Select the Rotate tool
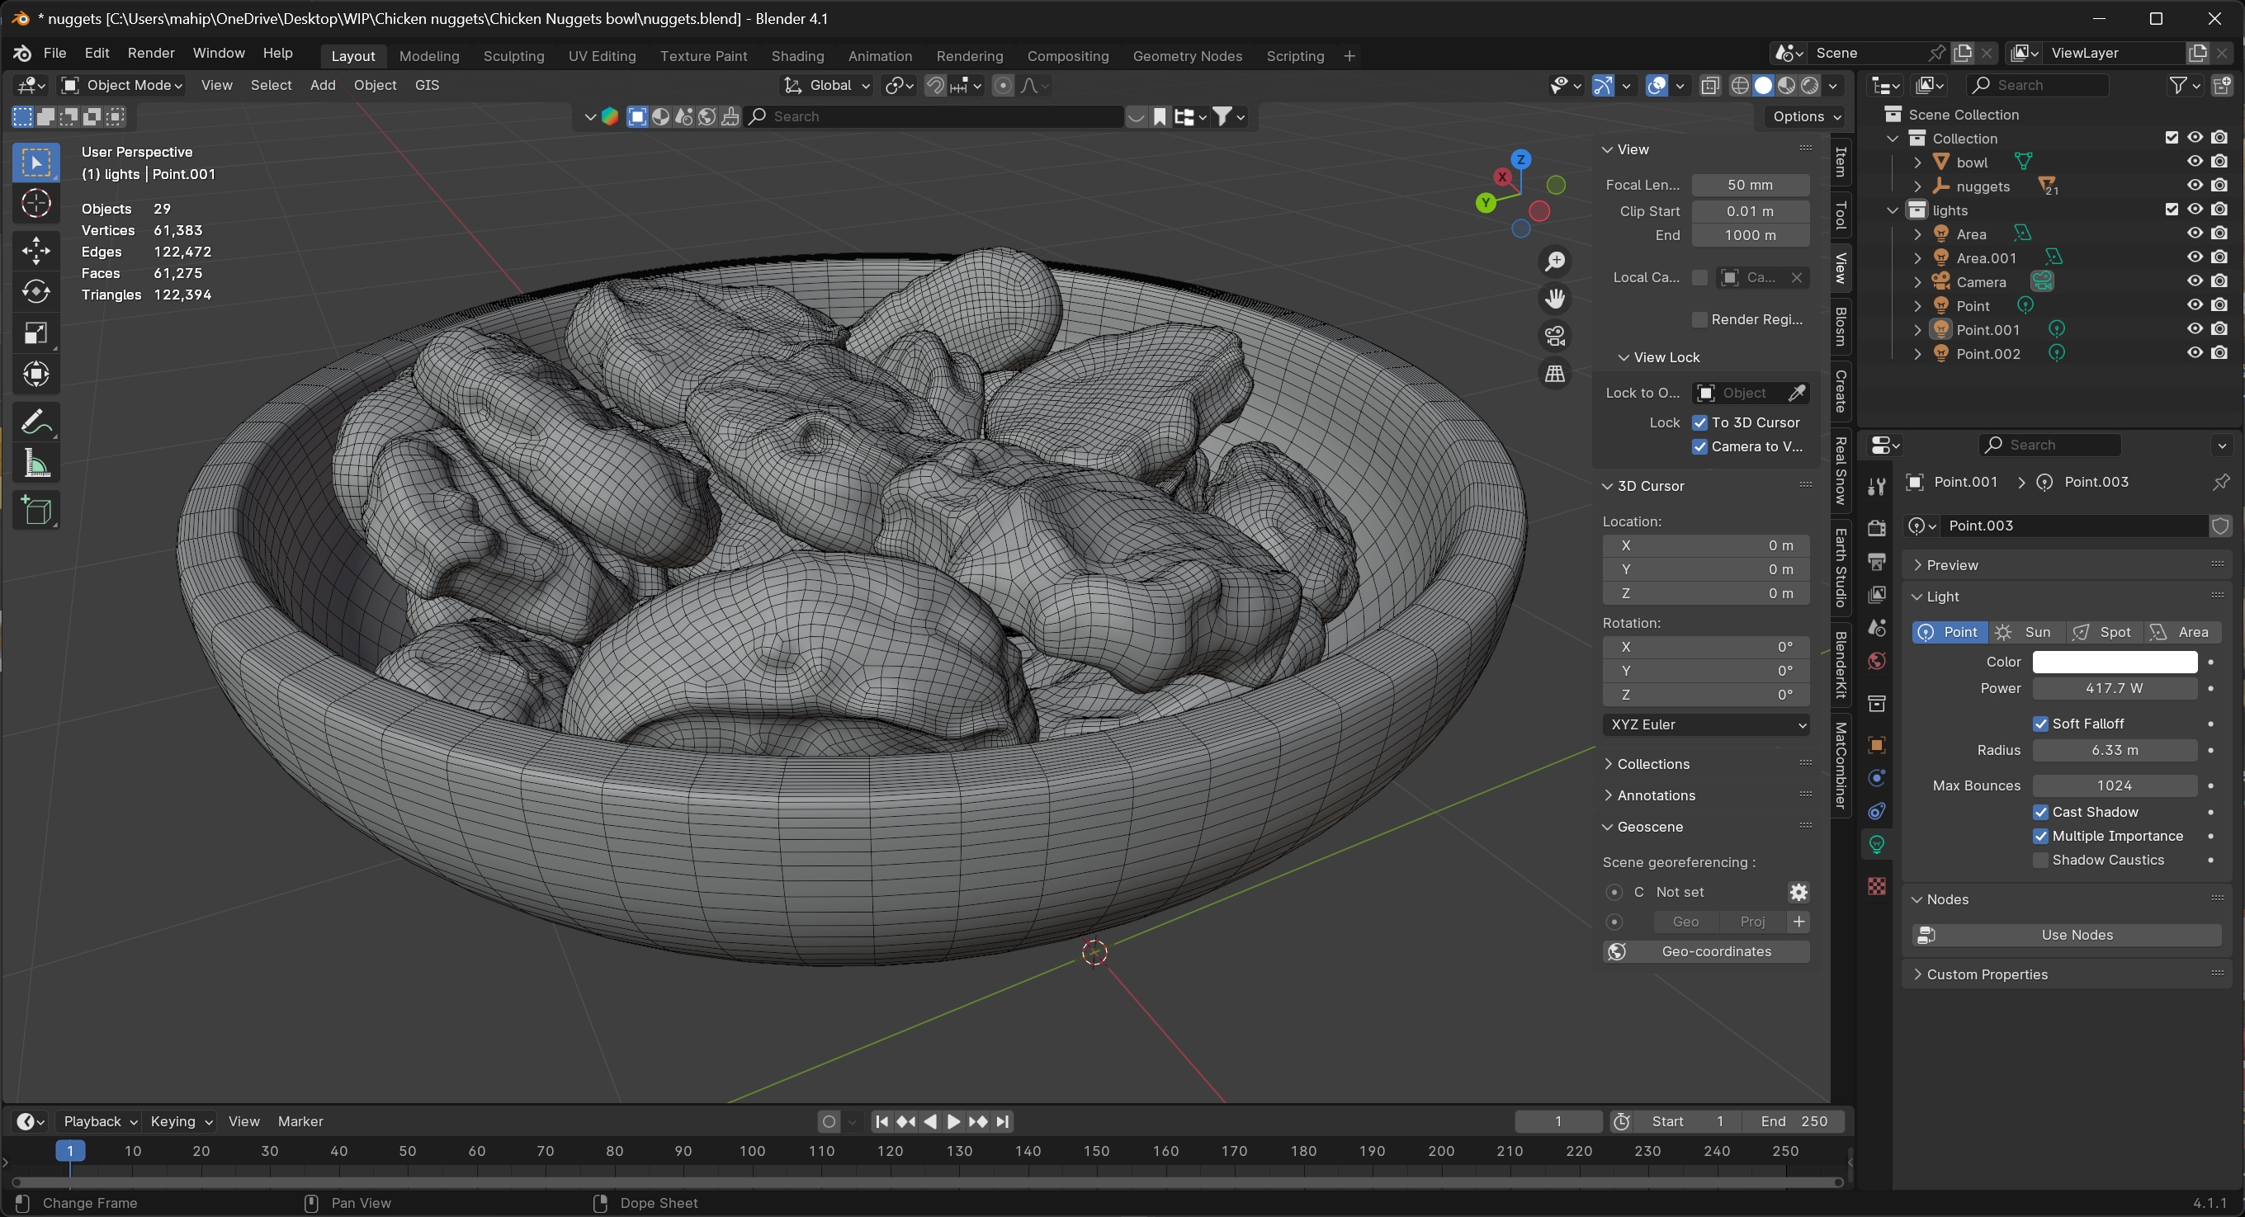The height and width of the screenshot is (1217, 2245). point(35,292)
